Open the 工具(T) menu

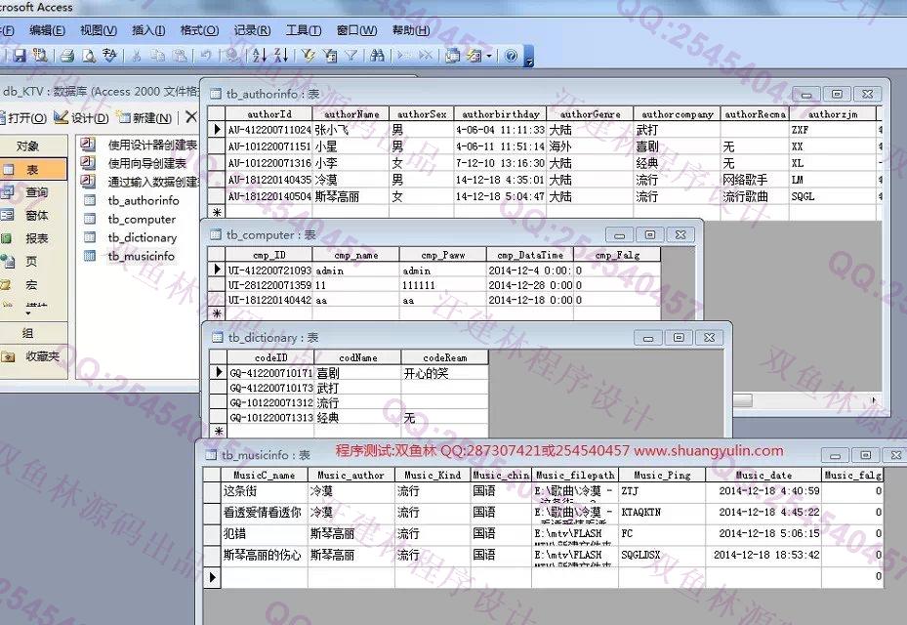[304, 30]
